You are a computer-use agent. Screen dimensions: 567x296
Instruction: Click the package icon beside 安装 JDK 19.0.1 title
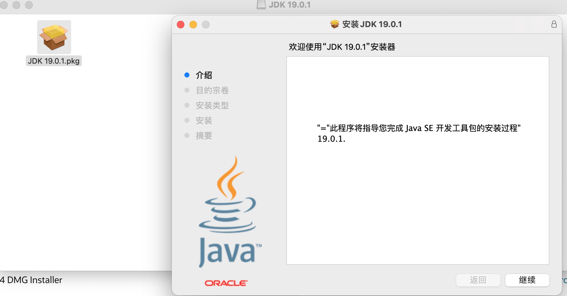pyautogui.click(x=334, y=24)
